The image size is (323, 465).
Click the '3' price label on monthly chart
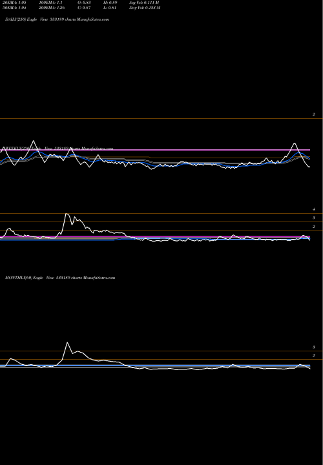click(x=314, y=347)
